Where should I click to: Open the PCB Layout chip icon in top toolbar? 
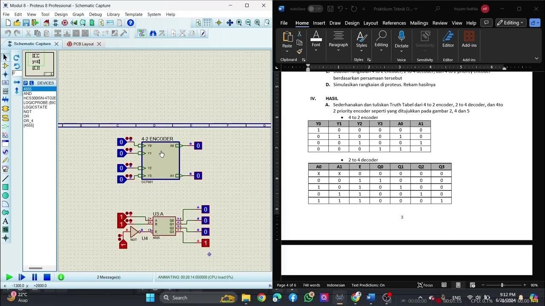tap(65, 23)
